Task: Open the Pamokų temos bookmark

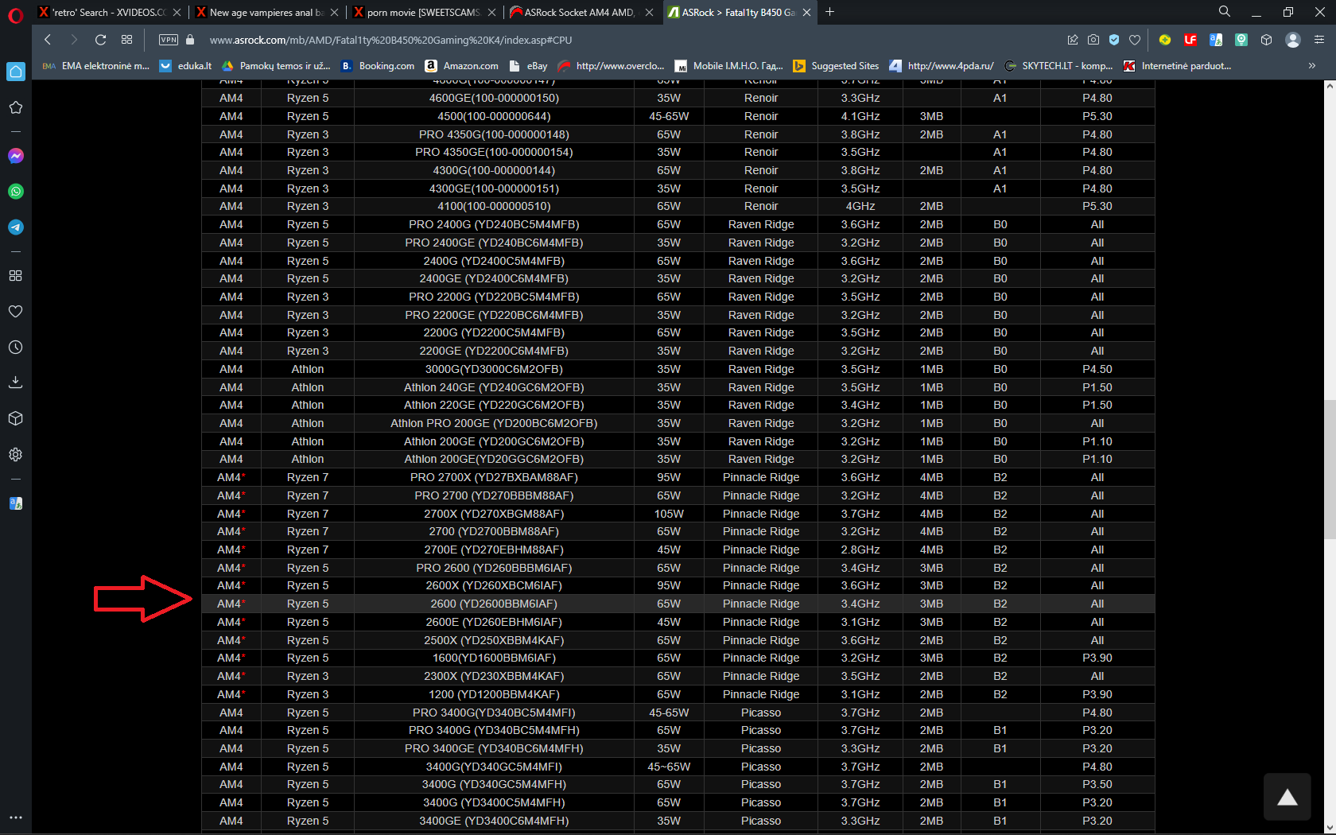Action: click(276, 66)
